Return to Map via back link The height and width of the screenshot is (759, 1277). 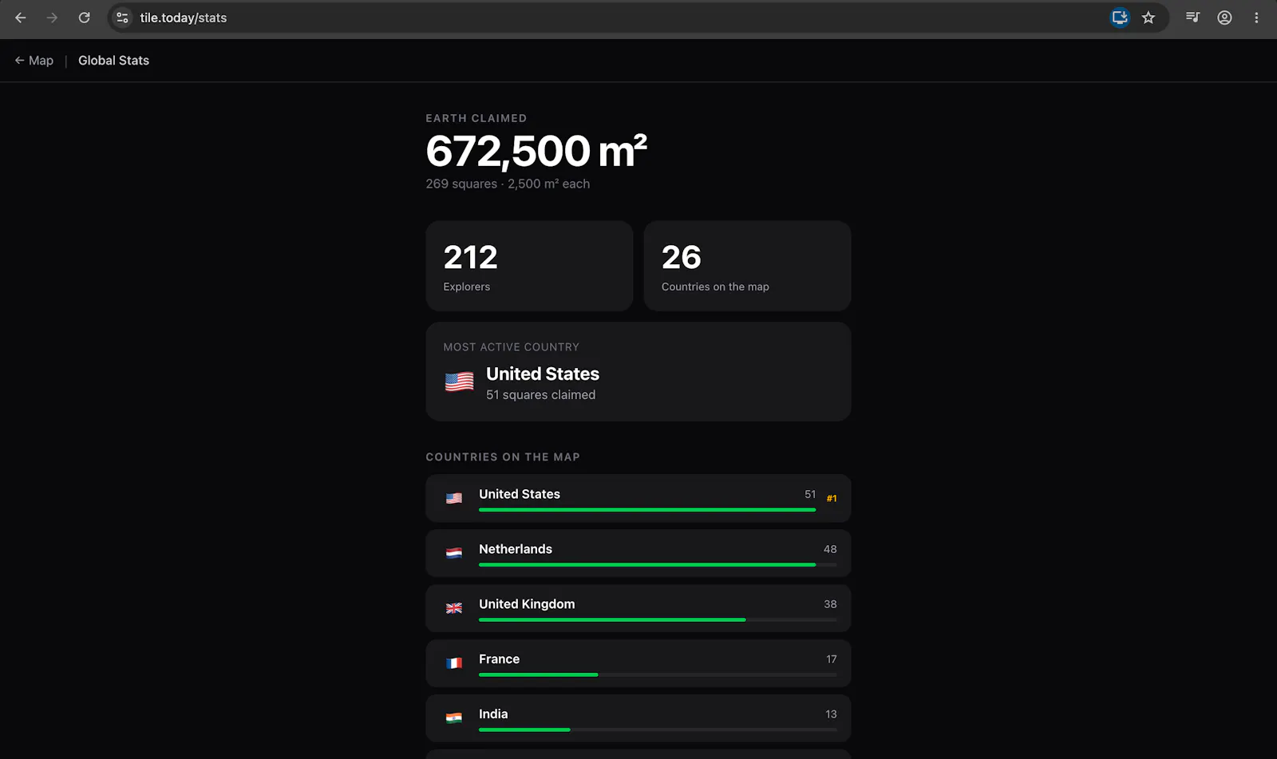[x=34, y=61]
